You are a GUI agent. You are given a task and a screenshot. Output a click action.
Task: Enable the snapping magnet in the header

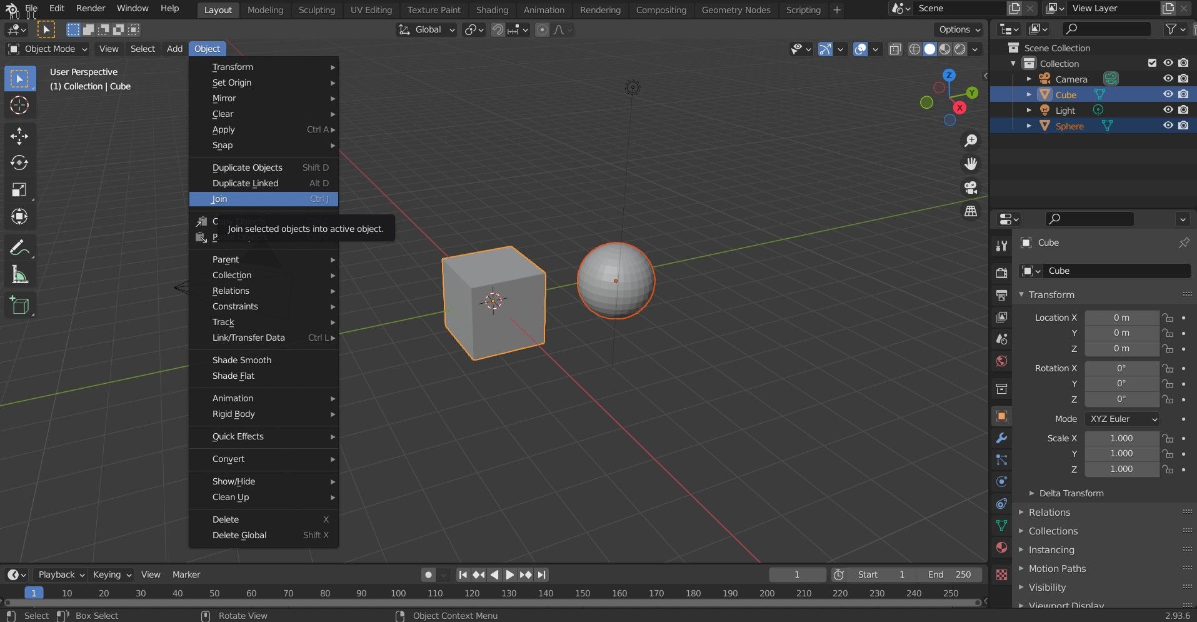click(497, 29)
